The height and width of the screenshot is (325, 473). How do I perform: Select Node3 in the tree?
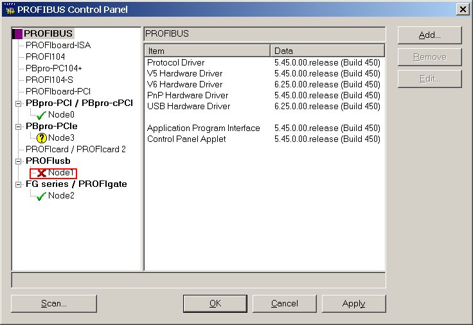pos(61,138)
